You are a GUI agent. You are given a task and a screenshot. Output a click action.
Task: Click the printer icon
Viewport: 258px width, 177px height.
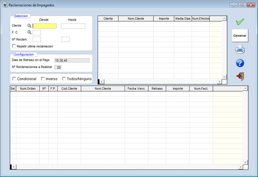point(240,50)
